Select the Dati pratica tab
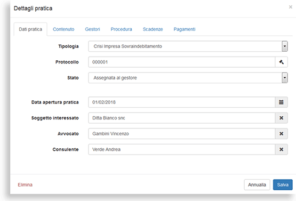296x201 pixels. point(30,29)
